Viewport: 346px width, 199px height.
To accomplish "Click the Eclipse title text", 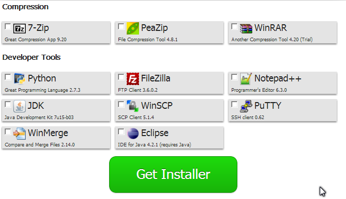I will (154, 133).
